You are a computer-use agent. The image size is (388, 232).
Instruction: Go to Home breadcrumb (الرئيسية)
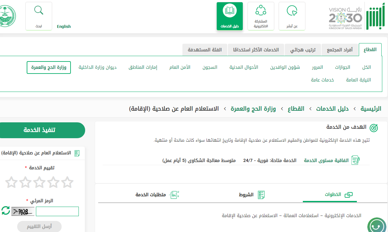coord(371,109)
